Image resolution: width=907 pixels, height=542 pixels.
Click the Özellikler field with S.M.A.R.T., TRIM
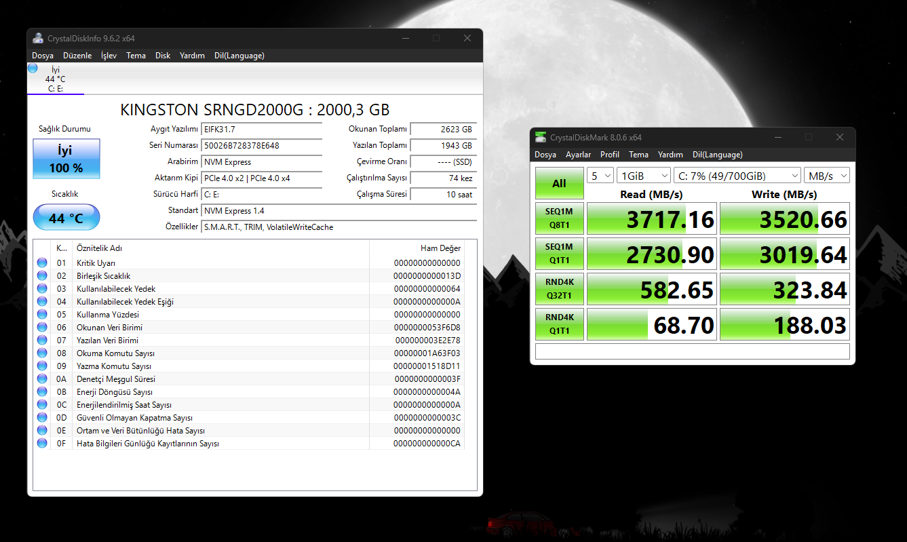339,227
